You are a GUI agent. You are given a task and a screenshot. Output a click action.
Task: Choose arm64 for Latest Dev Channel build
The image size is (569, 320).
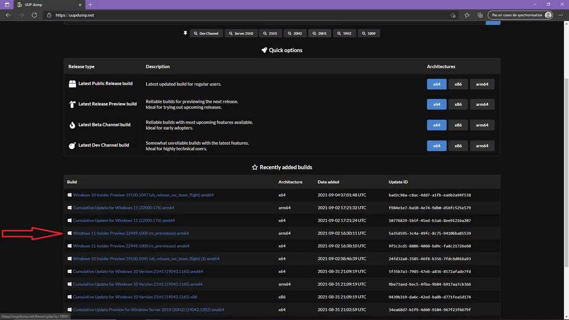pos(482,146)
